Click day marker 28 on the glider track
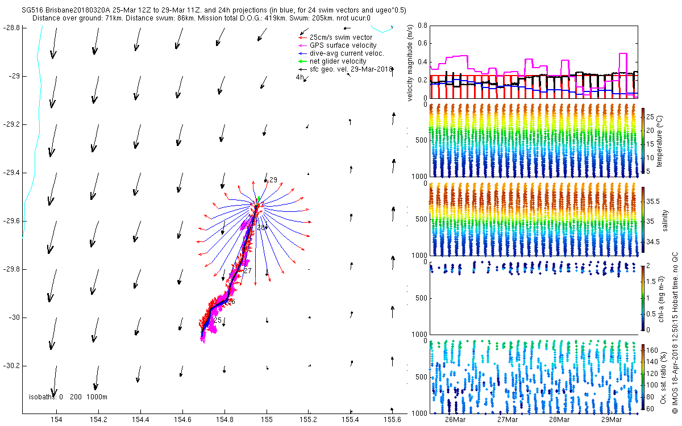This screenshot has height=426, width=682. coord(261,227)
